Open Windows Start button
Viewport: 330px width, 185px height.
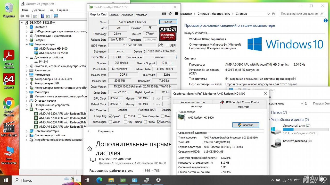point(6,180)
